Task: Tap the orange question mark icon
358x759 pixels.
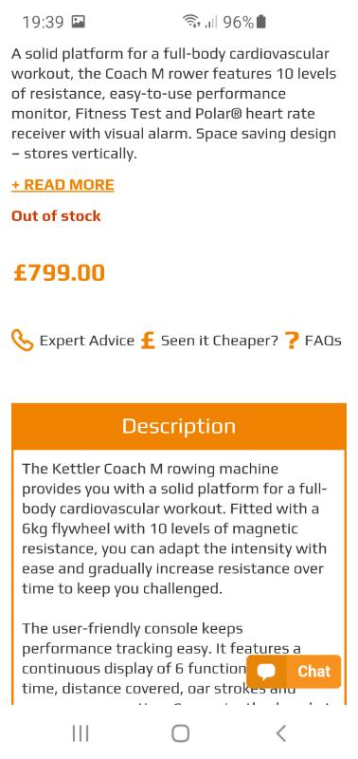Action: (x=292, y=341)
